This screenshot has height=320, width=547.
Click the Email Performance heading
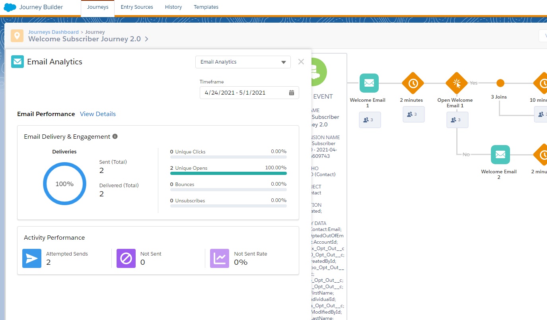pyautogui.click(x=46, y=114)
